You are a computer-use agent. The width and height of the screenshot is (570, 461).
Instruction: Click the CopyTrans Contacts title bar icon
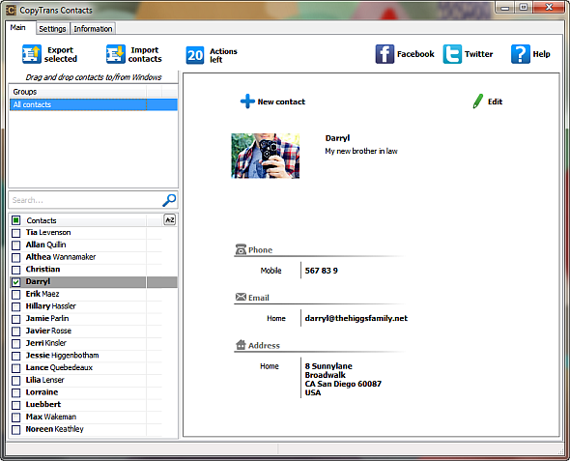(11, 11)
